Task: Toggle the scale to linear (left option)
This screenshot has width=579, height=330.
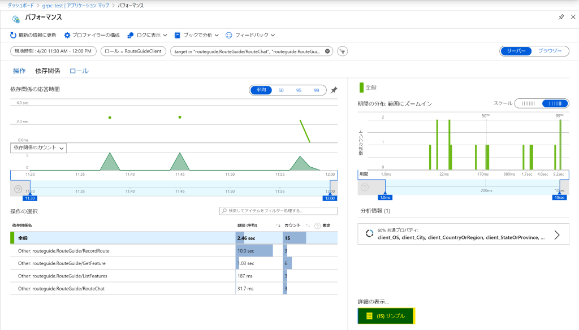Action: 528,103
